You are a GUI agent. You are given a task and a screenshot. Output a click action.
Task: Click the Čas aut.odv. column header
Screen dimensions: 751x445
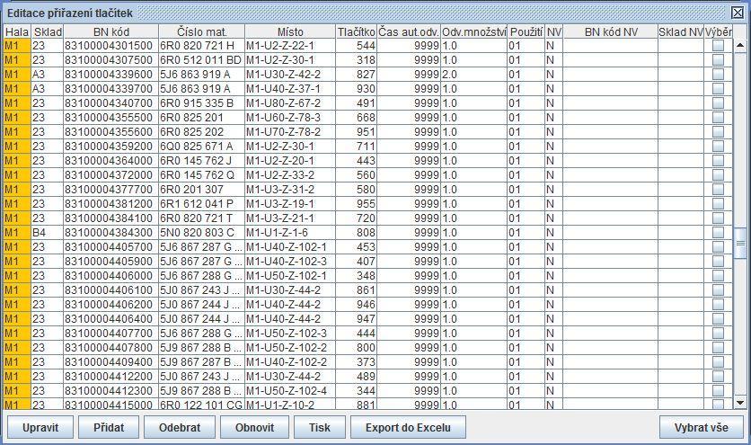click(x=409, y=31)
